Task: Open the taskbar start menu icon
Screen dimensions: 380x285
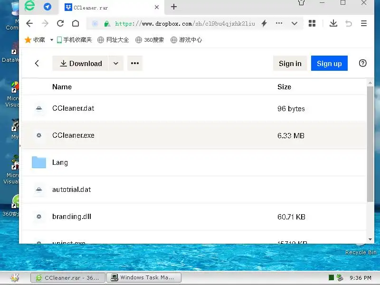Action: (15, 278)
